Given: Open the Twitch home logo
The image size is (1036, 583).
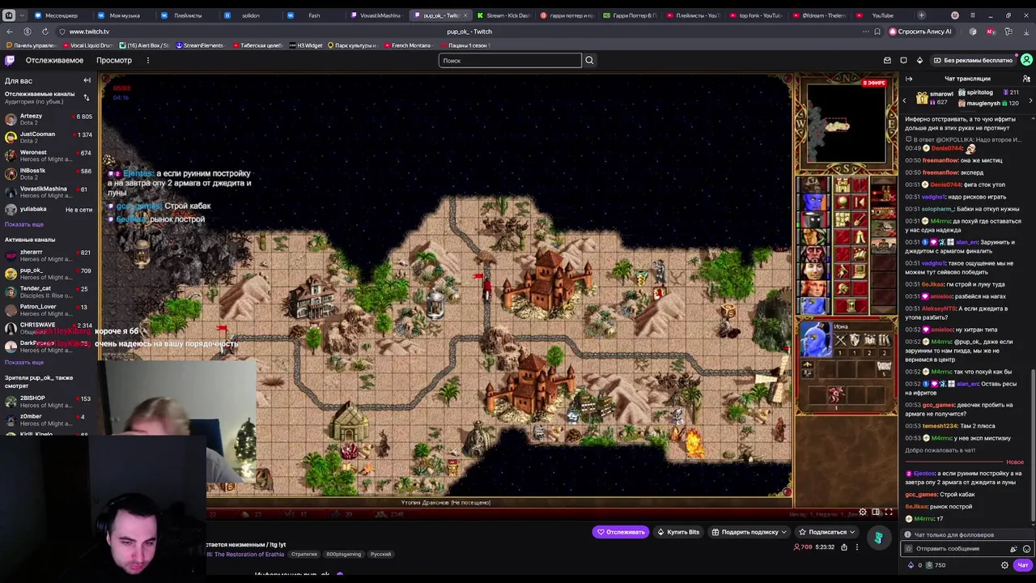Looking at the screenshot, I should pyautogui.click(x=10, y=60).
